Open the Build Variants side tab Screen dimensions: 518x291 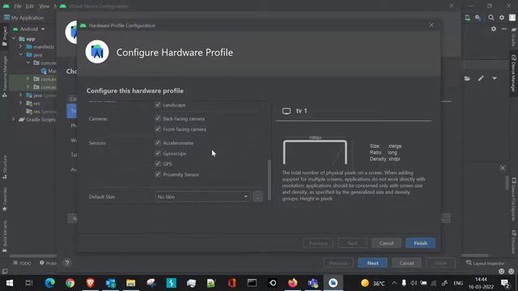coord(4,237)
